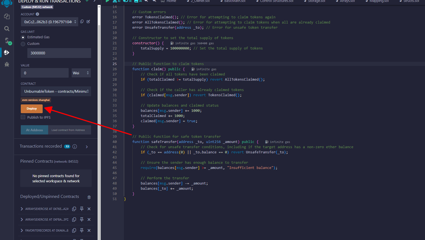Open the Search in files sidebar icon
425x240 pixels.
7,28
